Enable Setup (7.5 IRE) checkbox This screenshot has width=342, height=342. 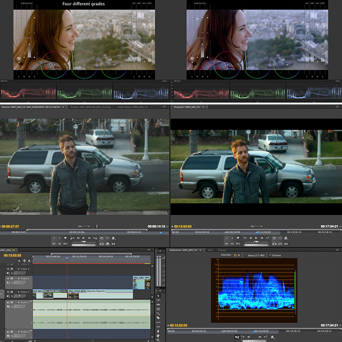246,255
